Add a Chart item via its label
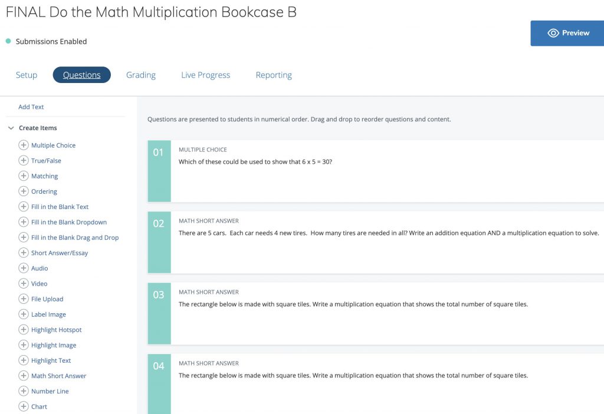This screenshot has width=604, height=414. click(x=40, y=407)
